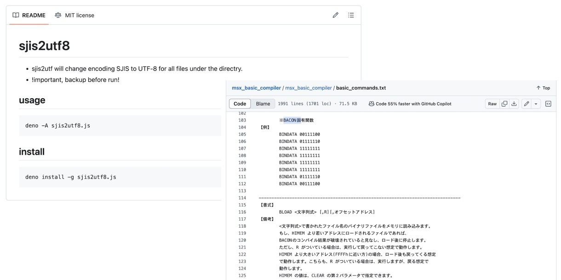The width and height of the screenshot is (561, 280).
Task: Click '!important, backup before run!' bullet
Action: [75, 79]
